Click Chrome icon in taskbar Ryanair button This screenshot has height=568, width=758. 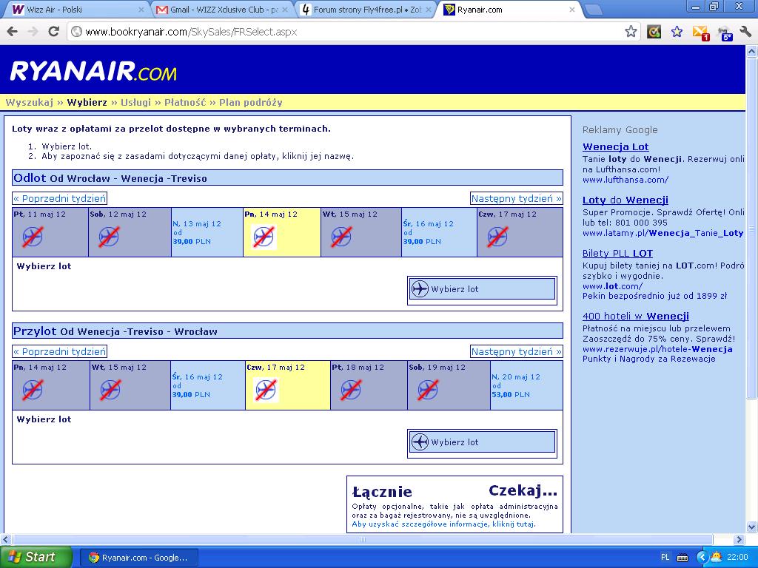94,558
